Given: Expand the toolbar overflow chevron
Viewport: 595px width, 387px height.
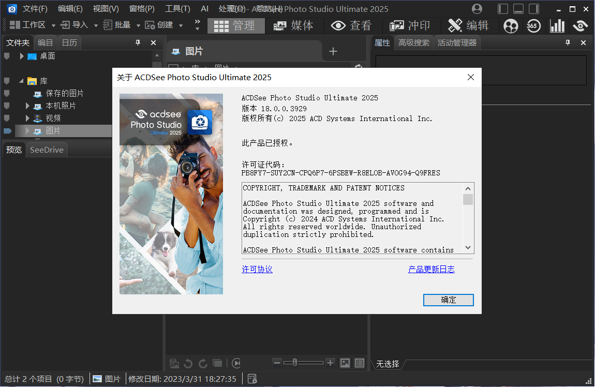Looking at the screenshot, I should pyautogui.click(x=197, y=25).
